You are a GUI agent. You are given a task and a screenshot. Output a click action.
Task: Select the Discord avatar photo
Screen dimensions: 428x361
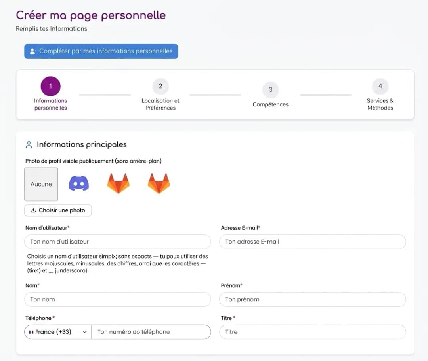(x=78, y=183)
